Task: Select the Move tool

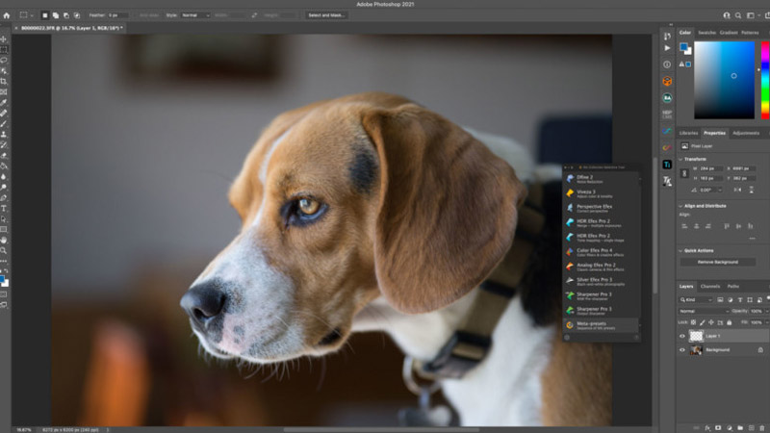Action: tap(5, 38)
